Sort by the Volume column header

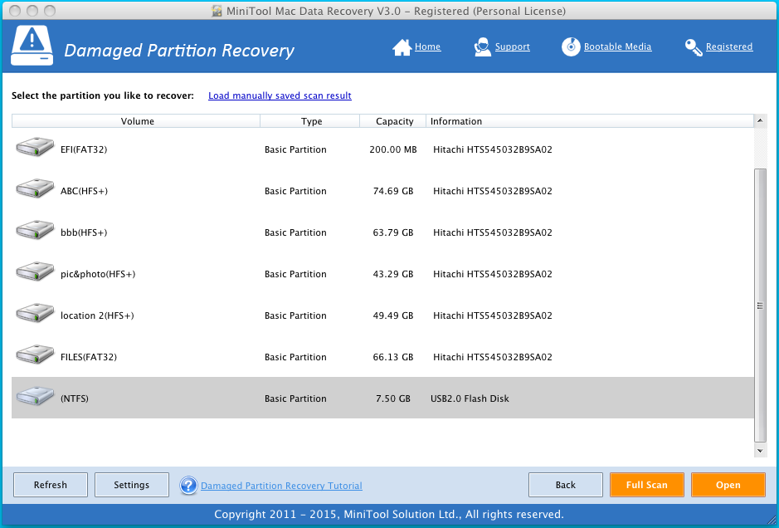coord(136,121)
